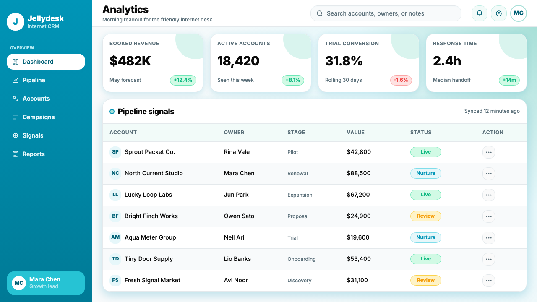Click the Review status badge for Bright Finch
The image size is (537, 302).
425,216
